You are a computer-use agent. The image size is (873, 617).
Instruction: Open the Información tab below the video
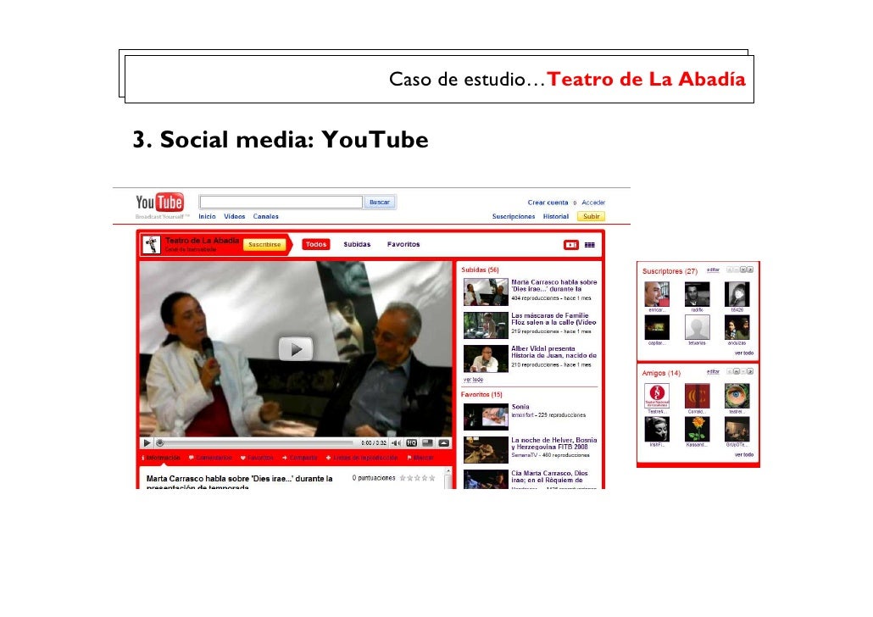[x=161, y=458]
